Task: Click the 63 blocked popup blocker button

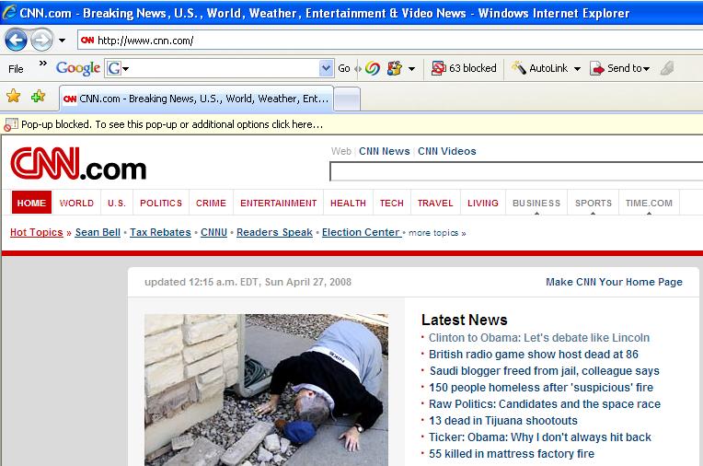Action: click(x=464, y=68)
